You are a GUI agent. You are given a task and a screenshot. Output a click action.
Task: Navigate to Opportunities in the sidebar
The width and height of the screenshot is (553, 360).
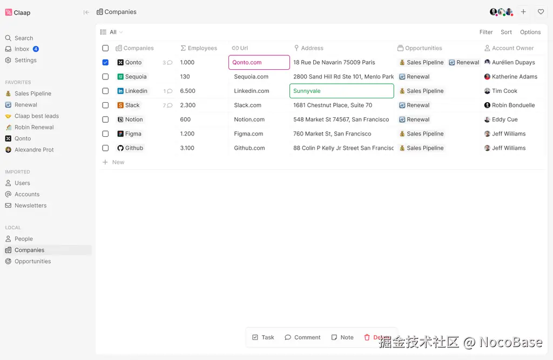(28, 262)
